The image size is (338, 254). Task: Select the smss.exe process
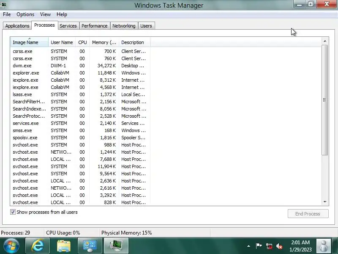[x=80, y=130]
